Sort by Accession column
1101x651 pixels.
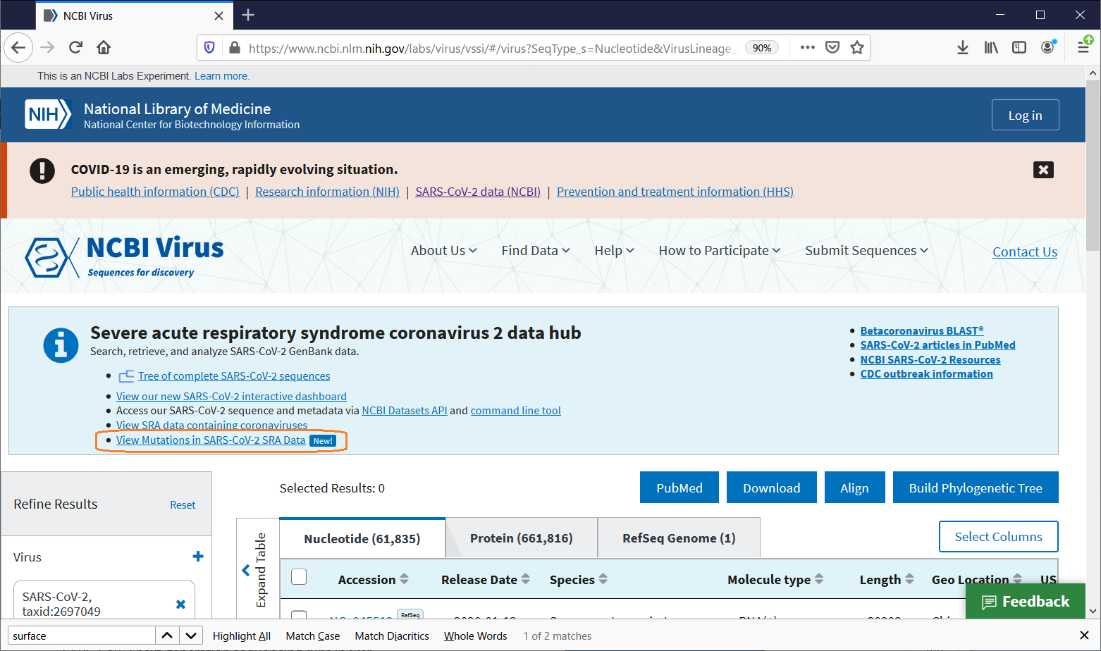pos(373,579)
